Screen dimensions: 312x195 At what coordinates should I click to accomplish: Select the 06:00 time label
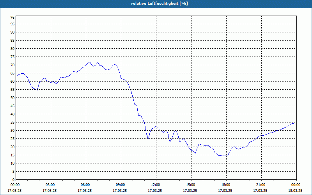click(86, 185)
